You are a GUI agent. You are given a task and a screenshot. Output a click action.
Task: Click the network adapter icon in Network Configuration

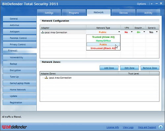pyautogui.click(x=43, y=32)
